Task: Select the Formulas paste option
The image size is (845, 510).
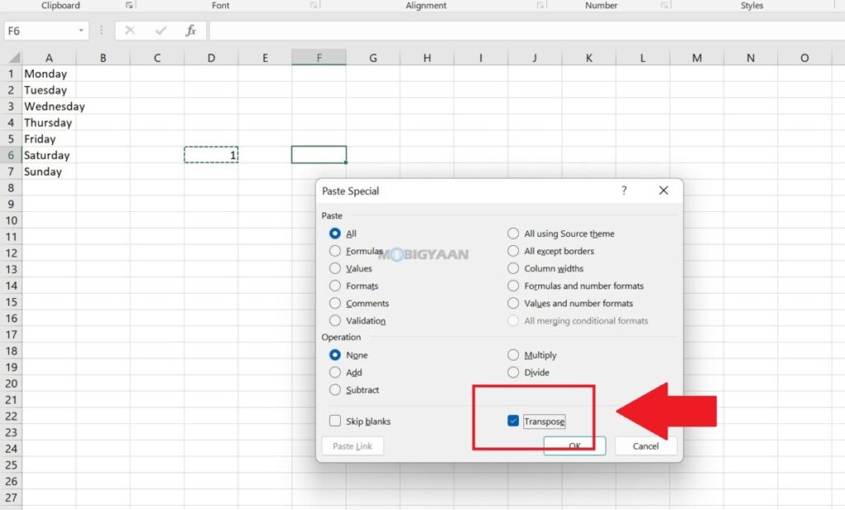Action: click(x=335, y=251)
